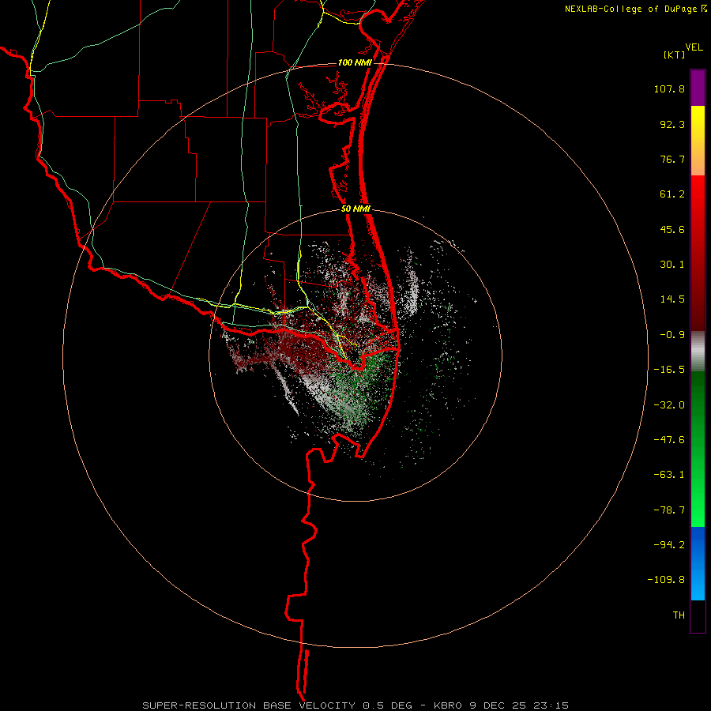The height and width of the screenshot is (711, 711).
Task: Click the 100 NMI range ring label
Action: 355,62
